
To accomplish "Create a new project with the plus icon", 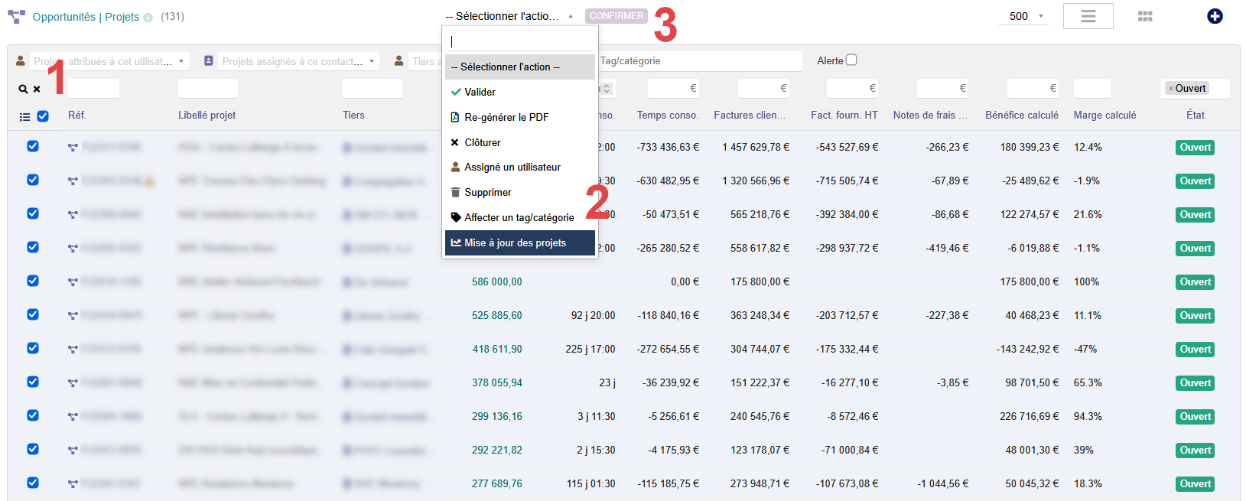I will coord(1215,16).
